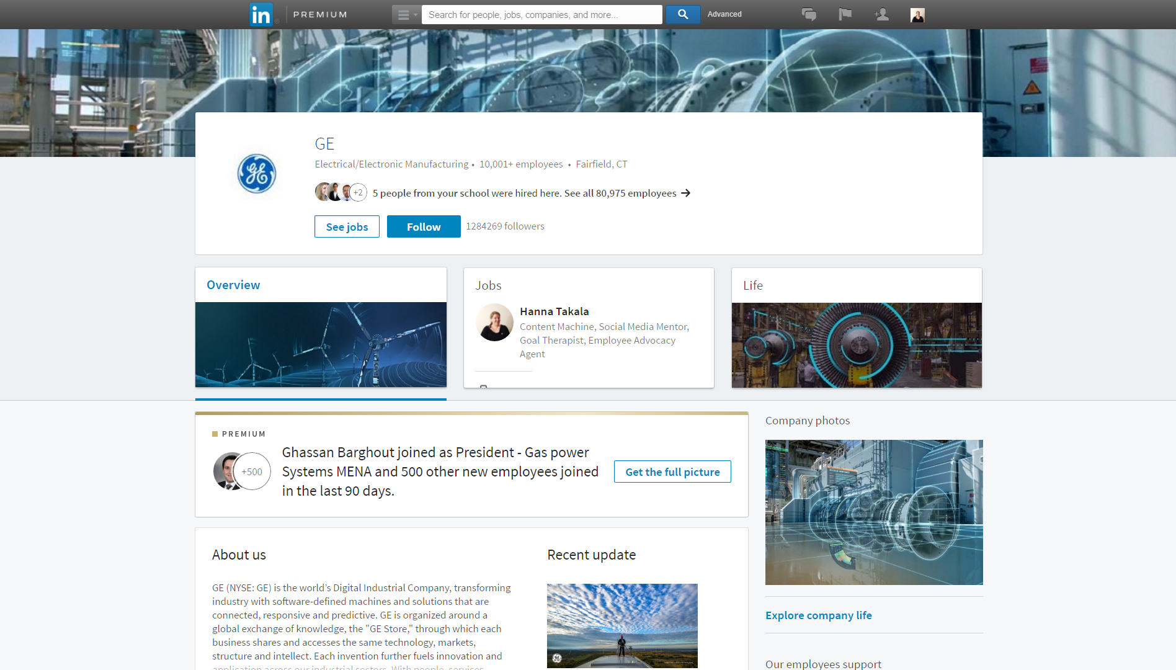Open Hanna Takala's profile photo
This screenshot has height=670, width=1176.
pyautogui.click(x=494, y=322)
